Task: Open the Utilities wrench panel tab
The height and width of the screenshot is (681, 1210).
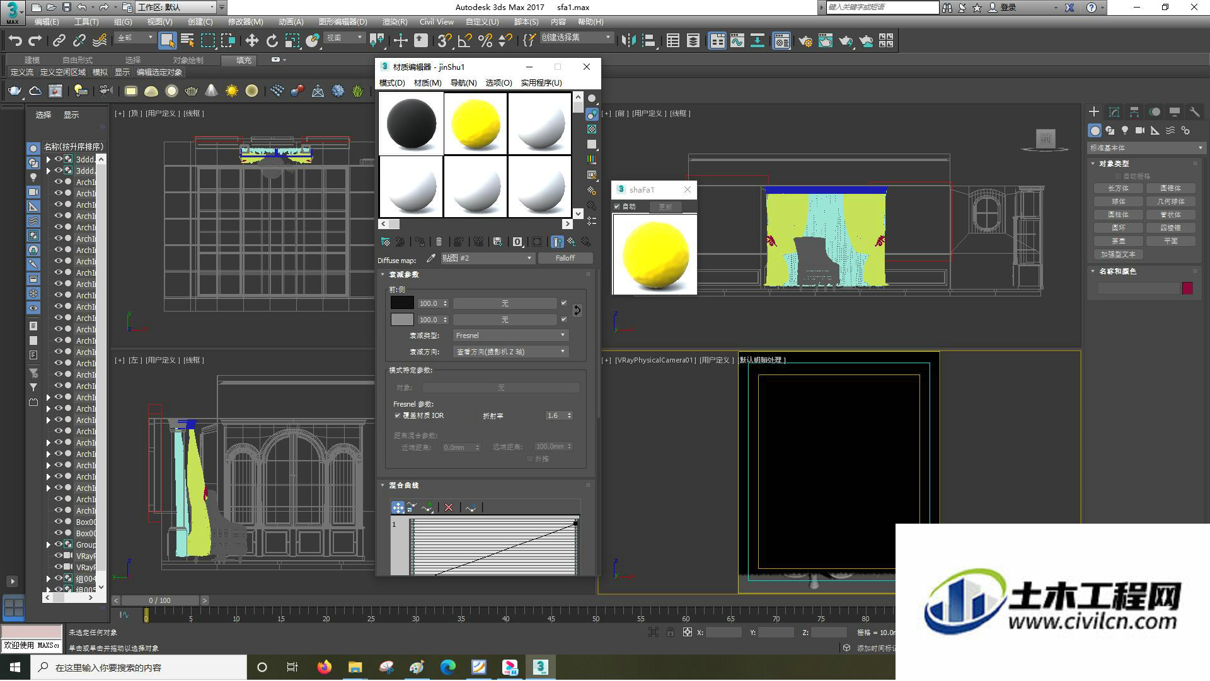Action: click(x=1195, y=112)
